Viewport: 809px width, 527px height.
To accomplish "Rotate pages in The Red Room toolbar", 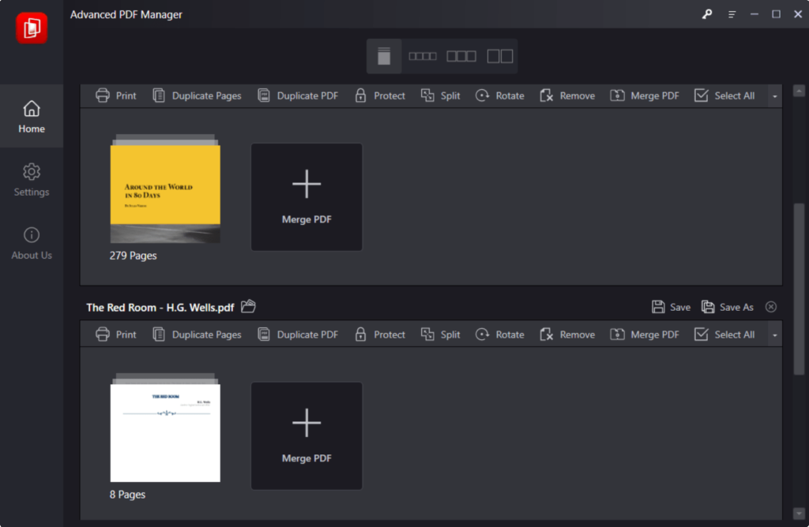I will 500,335.
